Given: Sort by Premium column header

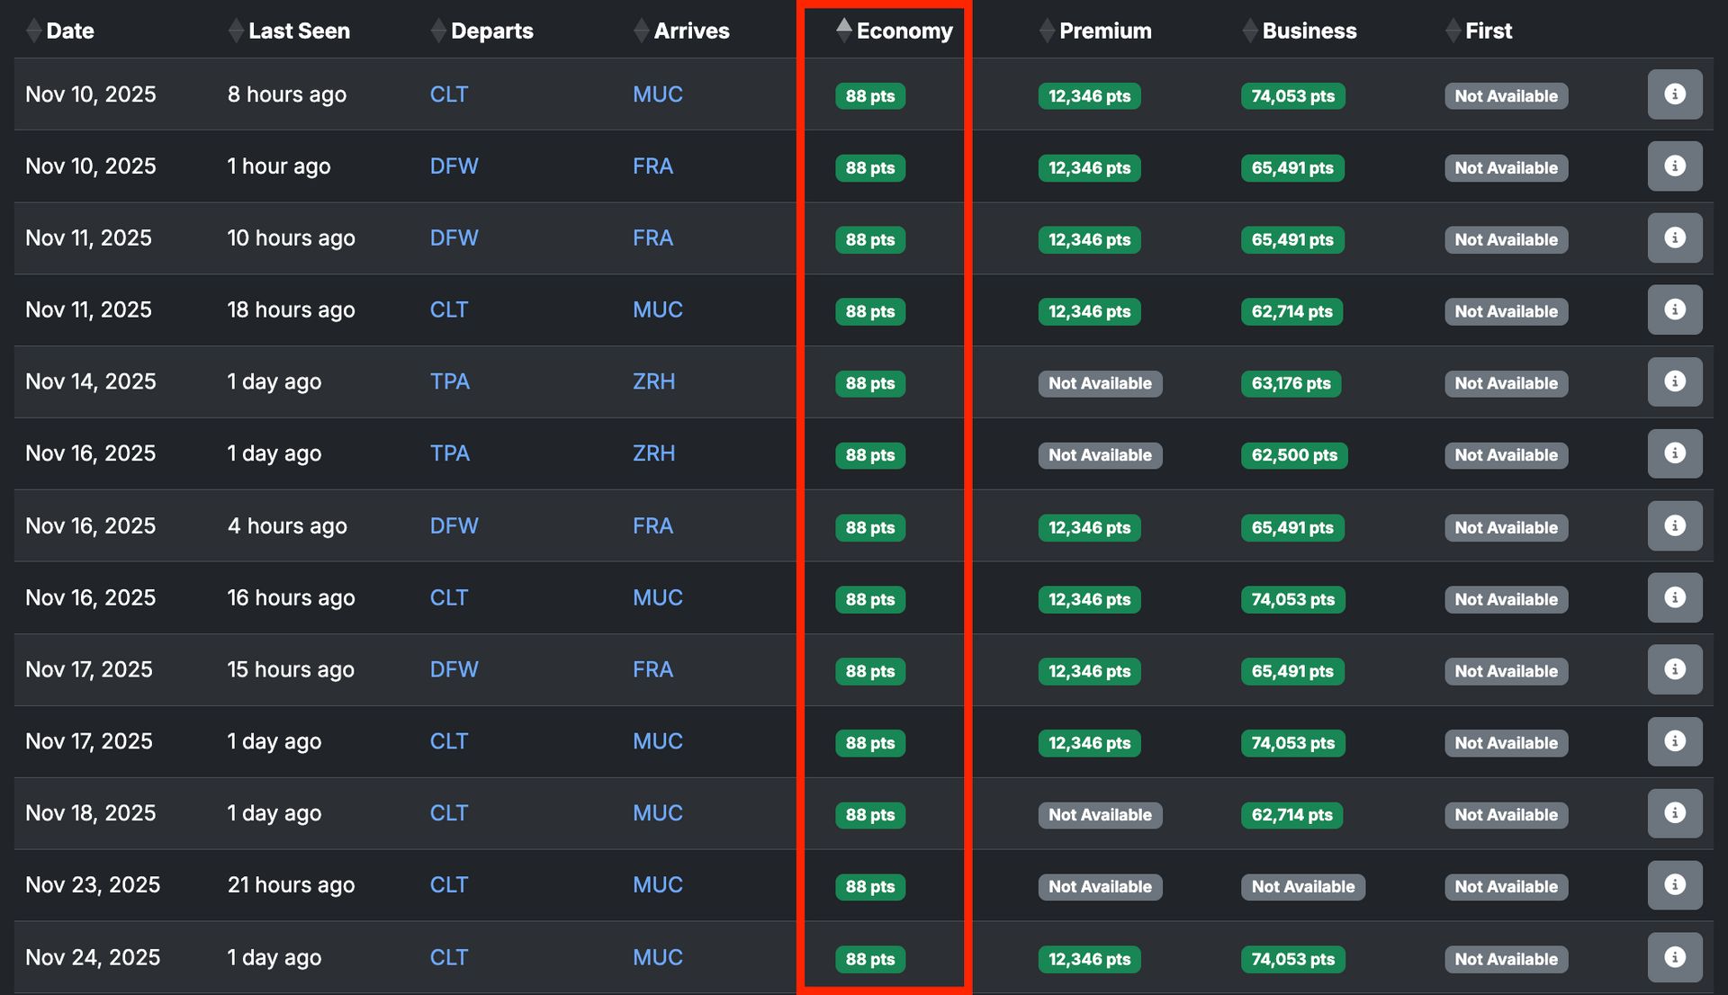Looking at the screenshot, I should [x=1104, y=31].
